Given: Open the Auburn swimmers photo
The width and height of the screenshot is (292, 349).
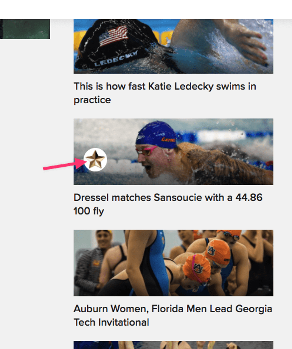Looking at the screenshot, I should (173, 263).
